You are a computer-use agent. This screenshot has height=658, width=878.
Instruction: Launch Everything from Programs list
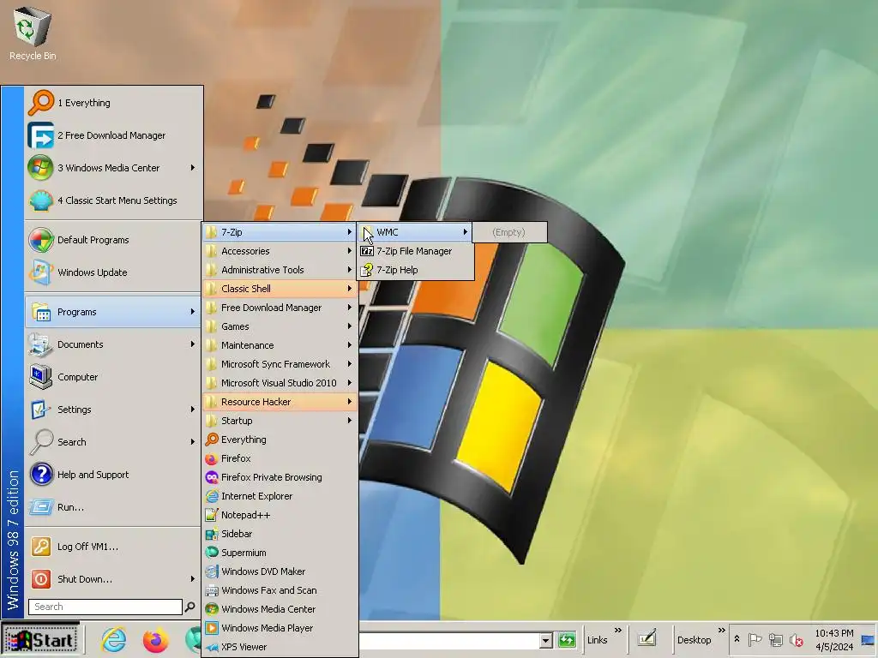coord(280,440)
